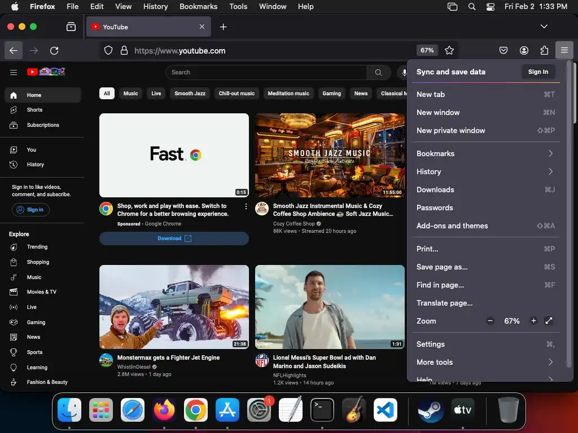Open GarageBand from the Dock
The height and width of the screenshot is (433, 578).
354,410
